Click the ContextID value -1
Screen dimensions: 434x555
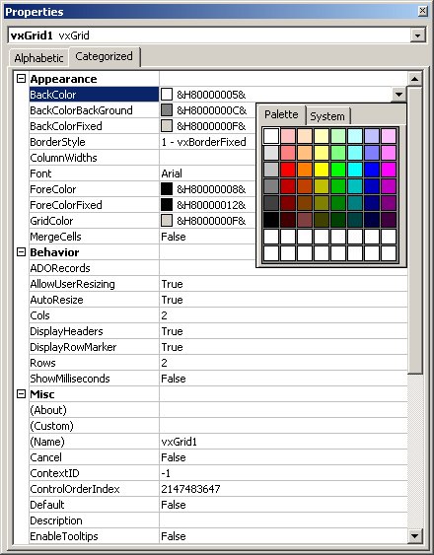click(166, 473)
